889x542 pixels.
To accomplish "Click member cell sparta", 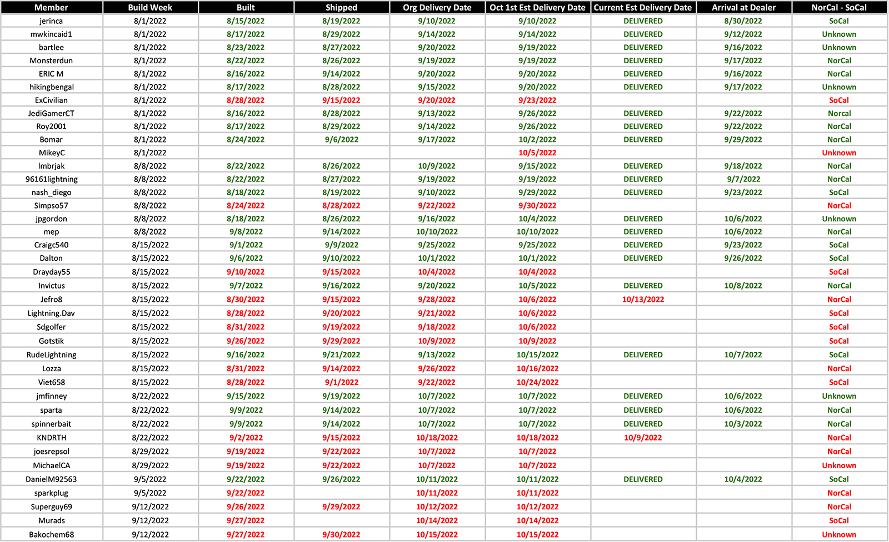I will click(x=52, y=410).
